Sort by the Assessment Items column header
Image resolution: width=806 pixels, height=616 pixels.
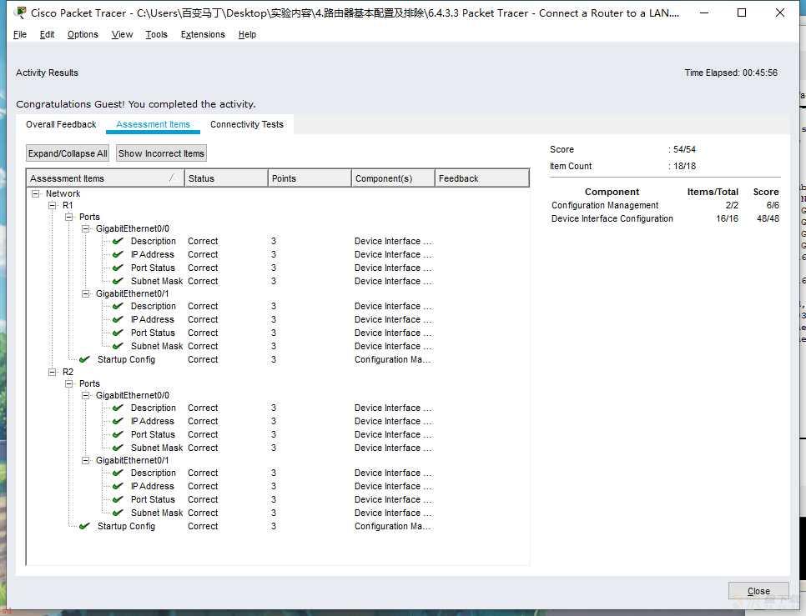click(105, 178)
